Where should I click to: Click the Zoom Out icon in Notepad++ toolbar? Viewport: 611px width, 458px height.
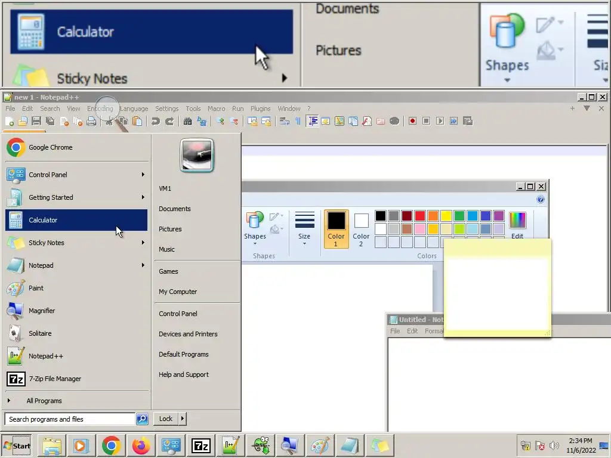(x=234, y=122)
